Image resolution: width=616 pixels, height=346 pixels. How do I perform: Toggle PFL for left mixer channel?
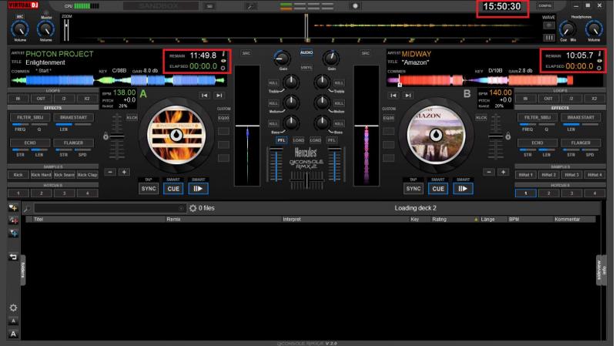point(281,140)
